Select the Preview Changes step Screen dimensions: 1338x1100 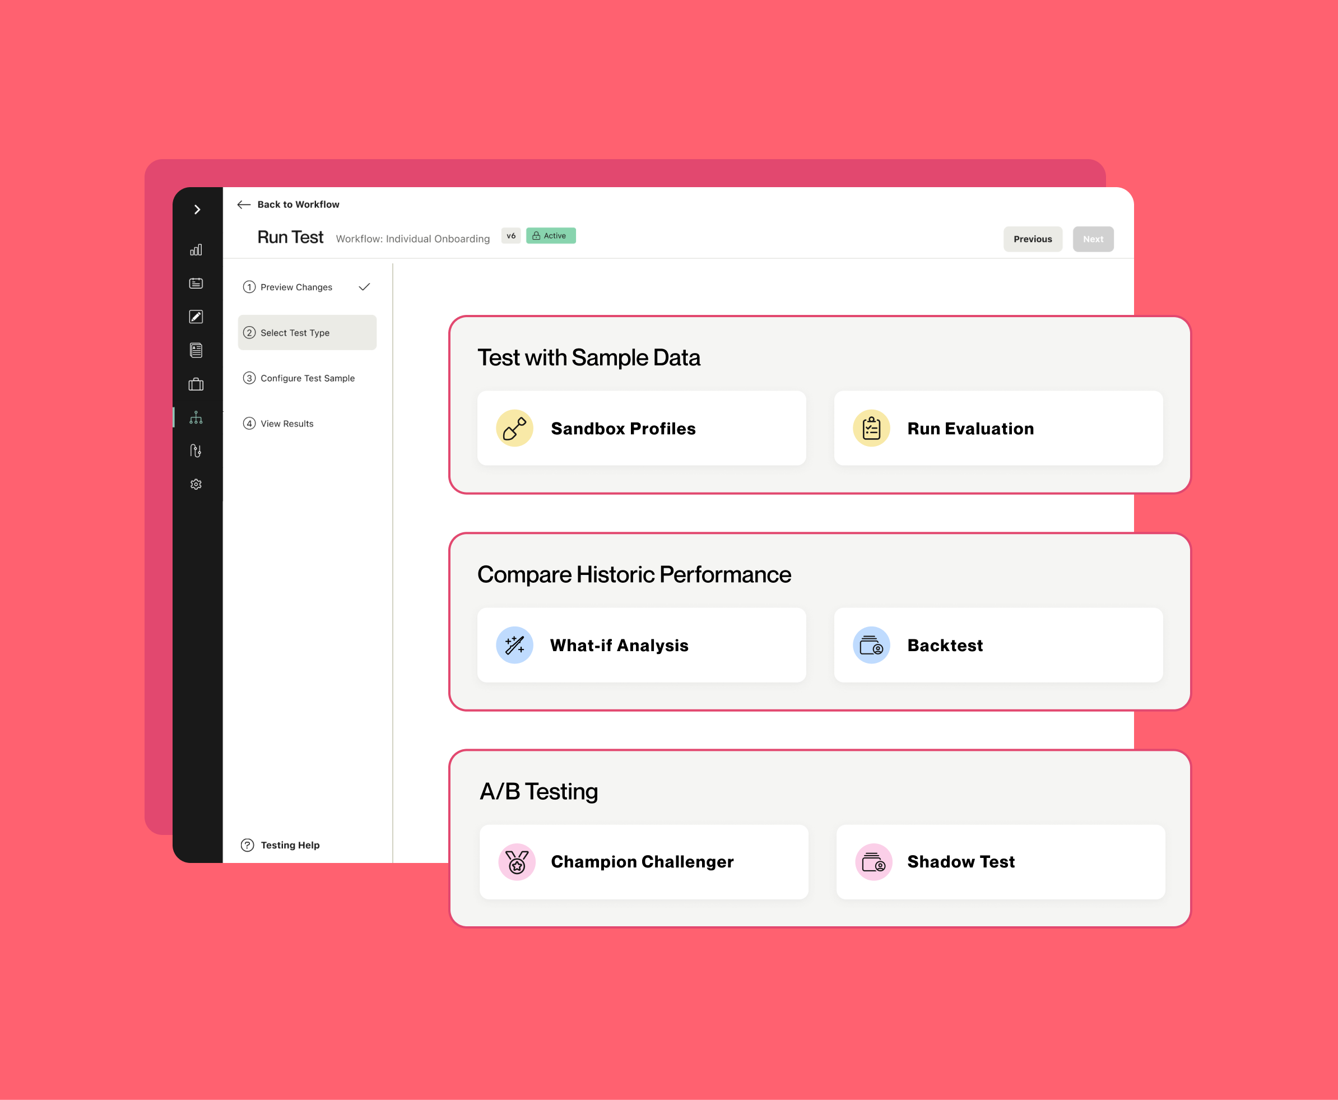click(297, 287)
